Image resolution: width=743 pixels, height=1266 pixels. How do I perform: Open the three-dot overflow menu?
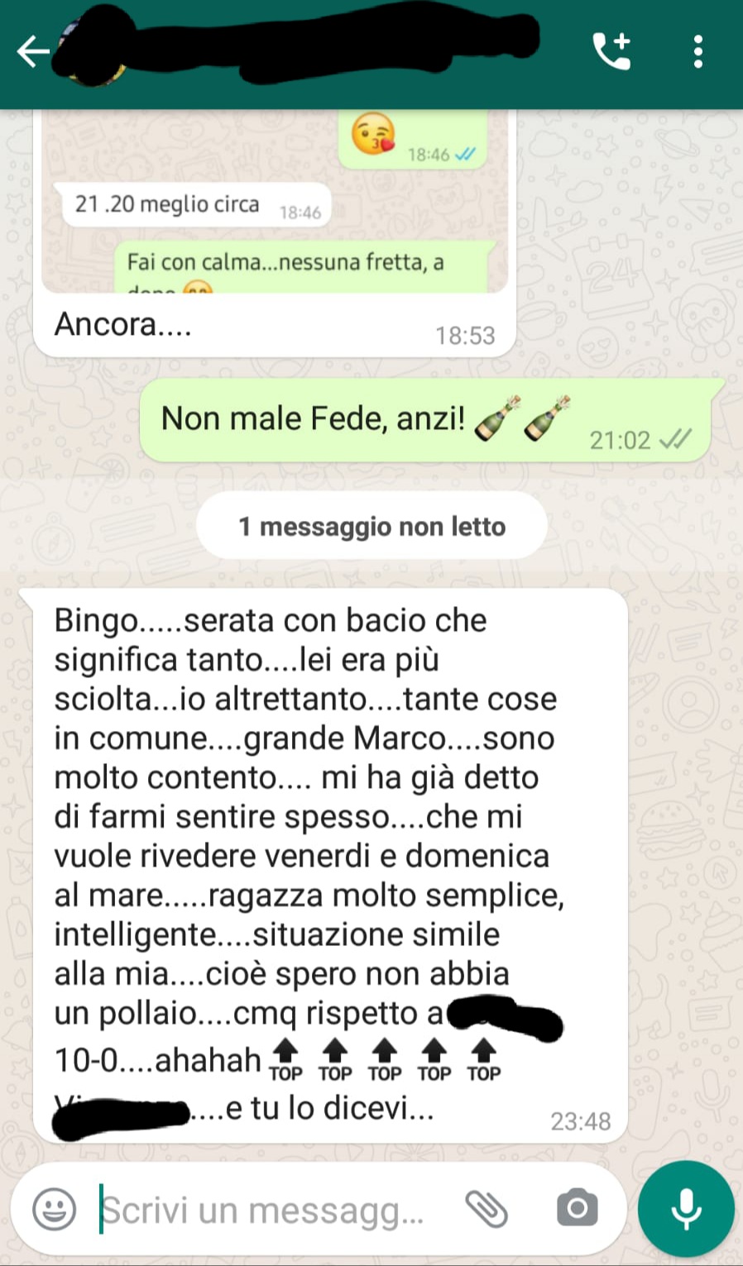click(x=698, y=51)
